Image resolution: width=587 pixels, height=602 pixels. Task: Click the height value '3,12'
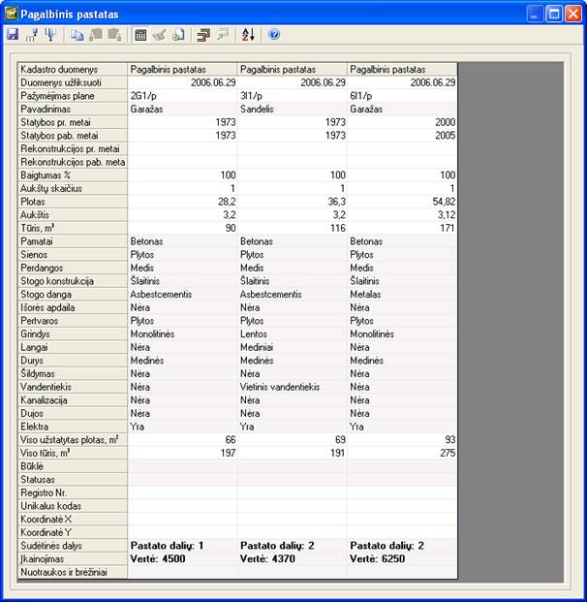click(402, 214)
